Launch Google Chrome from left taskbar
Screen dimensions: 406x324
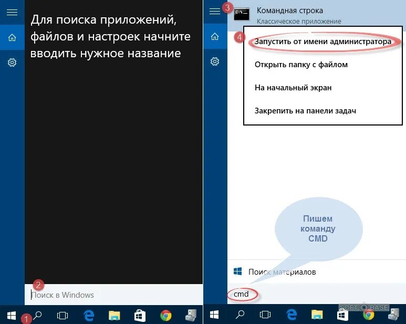pos(166,316)
